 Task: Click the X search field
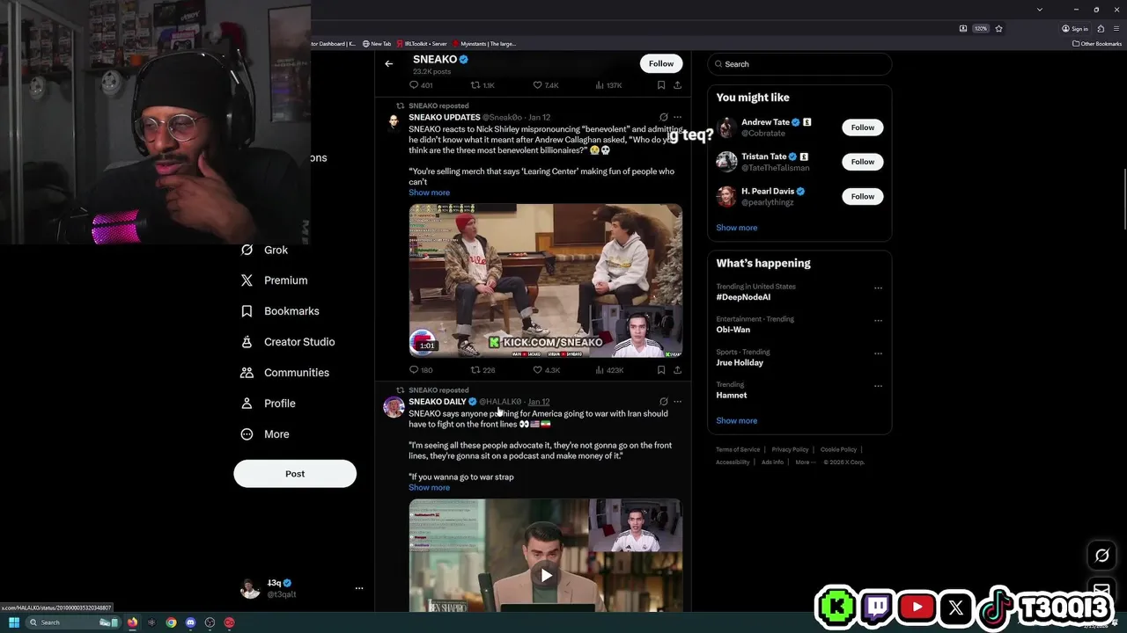[x=799, y=64]
